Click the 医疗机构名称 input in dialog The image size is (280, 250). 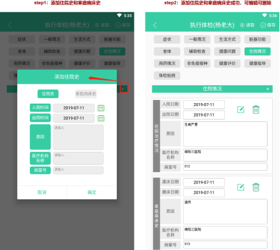[x=78, y=158]
